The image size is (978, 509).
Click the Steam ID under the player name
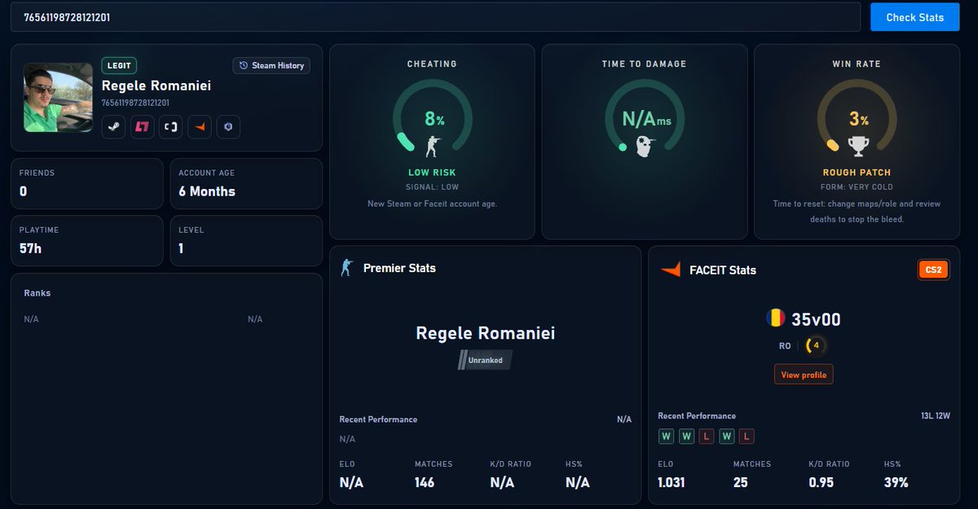coord(135,103)
